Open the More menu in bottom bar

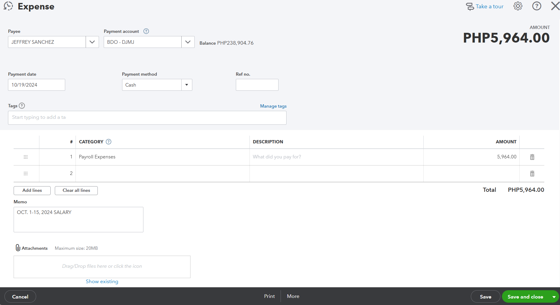293,296
